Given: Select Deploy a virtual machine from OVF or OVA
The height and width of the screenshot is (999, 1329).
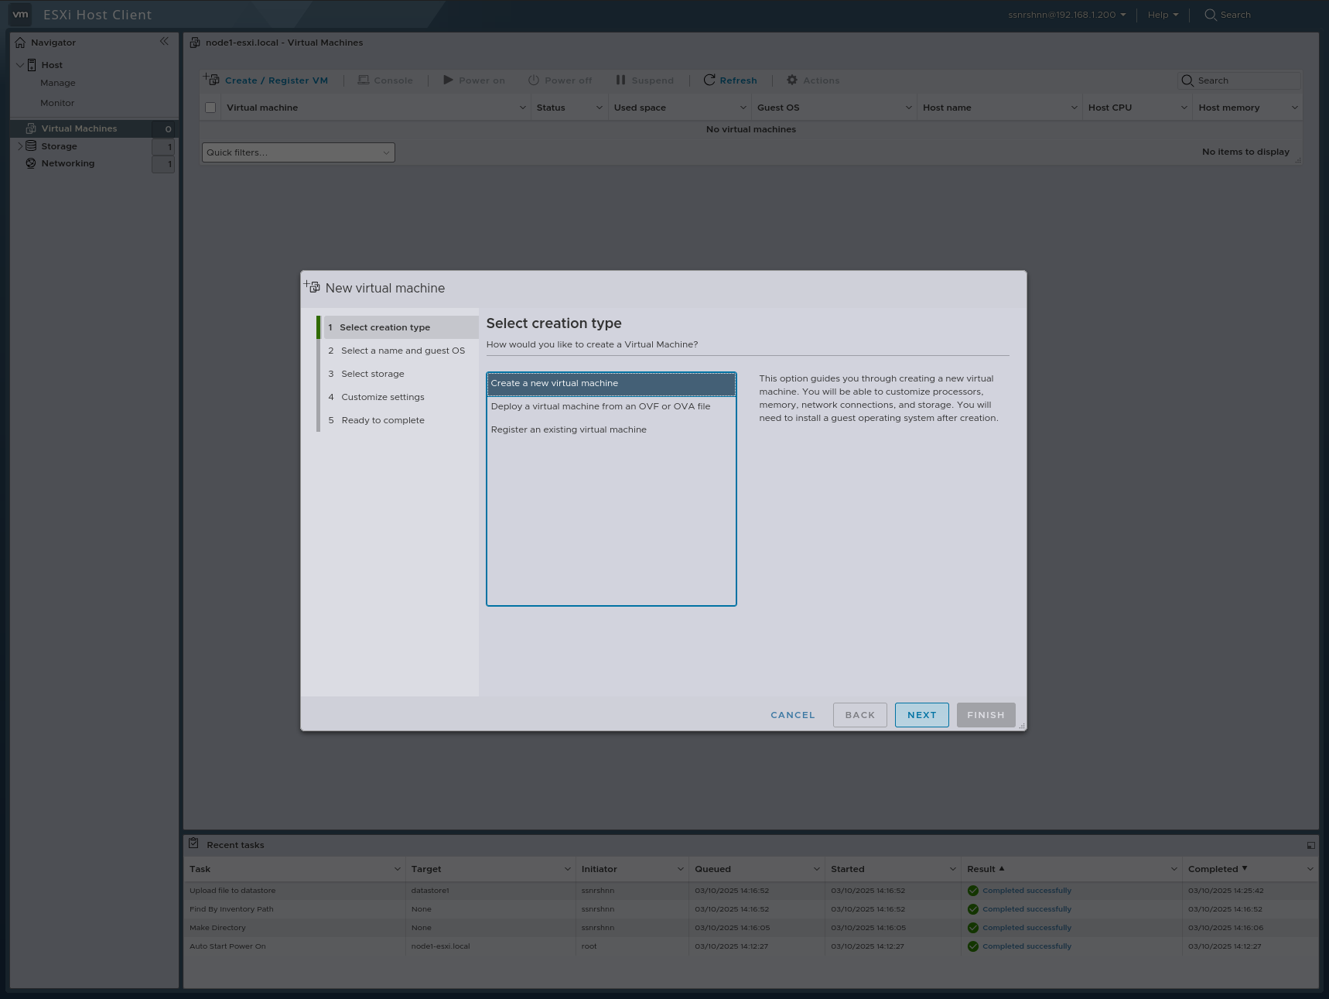Looking at the screenshot, I should pos(600,405).
